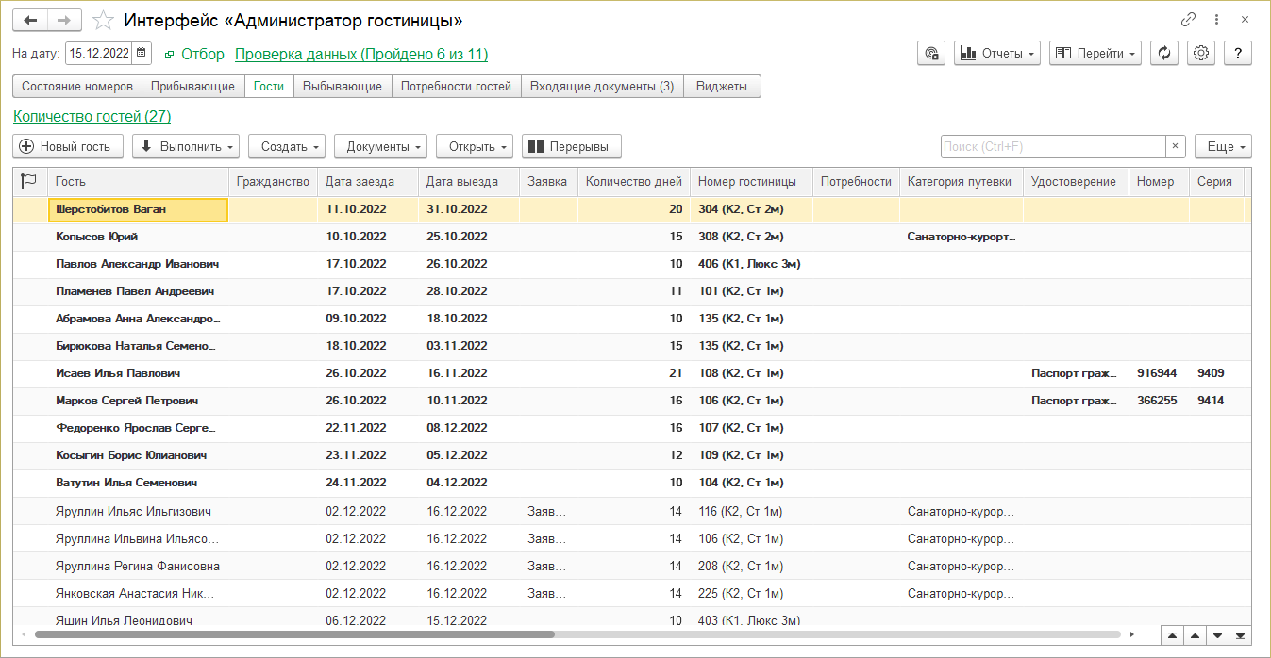1271x658 pixels.
Task: Copy the page link using the chain icon
Action: [x=1188, y=20]
